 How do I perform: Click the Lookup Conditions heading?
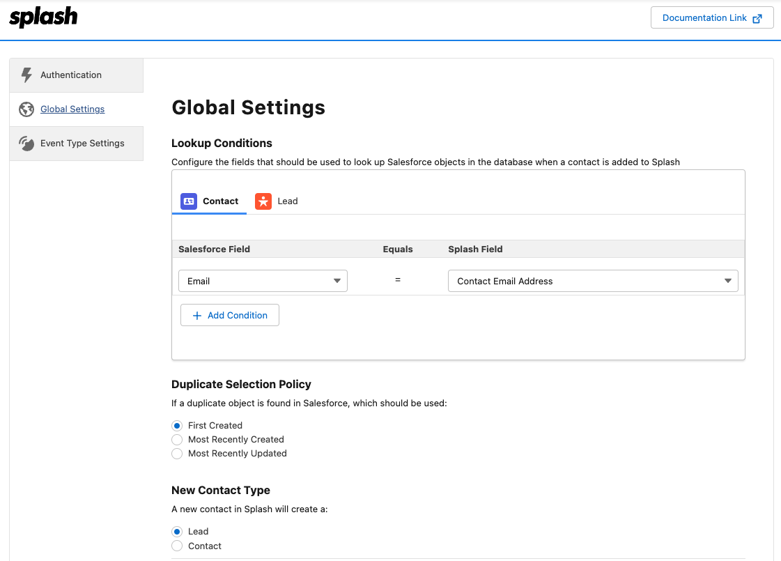point(222,144)
